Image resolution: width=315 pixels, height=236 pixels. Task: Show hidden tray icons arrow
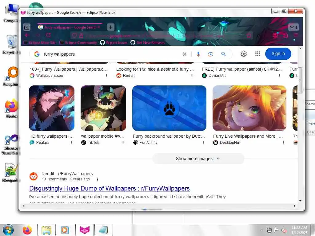[261, 230]
